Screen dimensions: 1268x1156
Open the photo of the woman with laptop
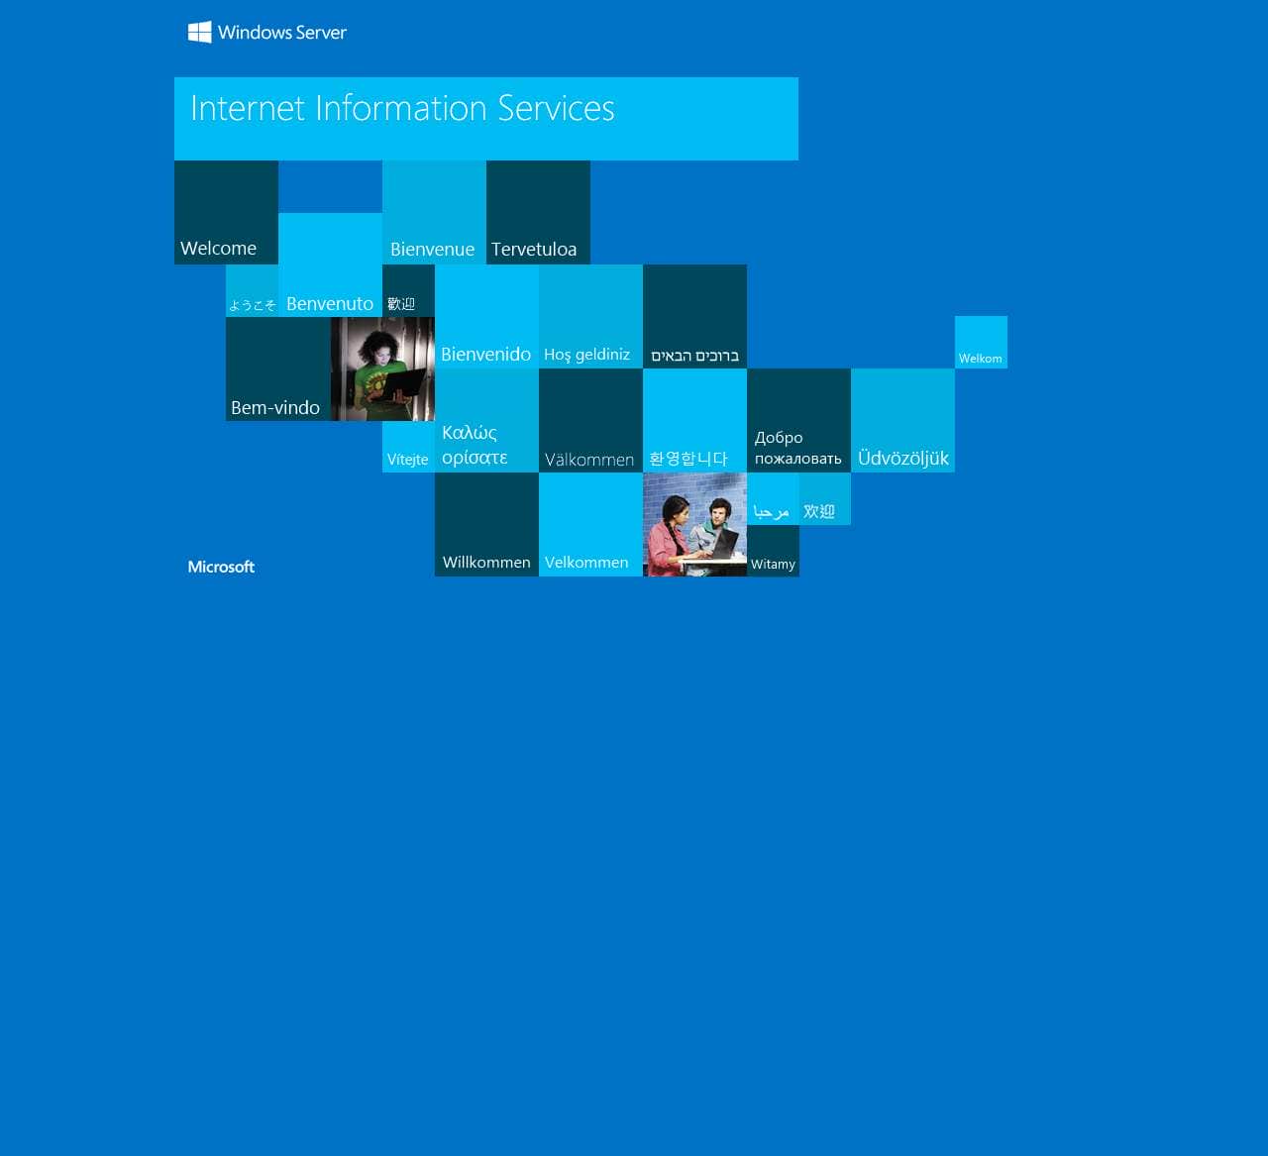(x=382, y=369)
